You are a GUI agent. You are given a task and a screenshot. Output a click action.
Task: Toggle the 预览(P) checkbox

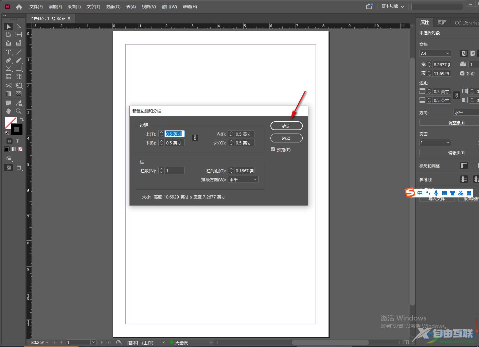[273, 150]
